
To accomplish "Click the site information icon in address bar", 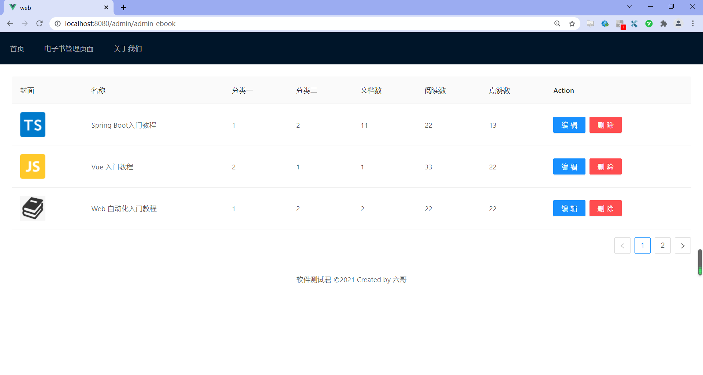I will pyautogui.click(x=57, y=23).
